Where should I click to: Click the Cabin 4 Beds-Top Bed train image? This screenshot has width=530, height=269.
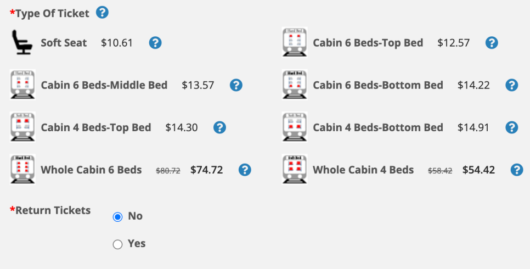point(22,127)
